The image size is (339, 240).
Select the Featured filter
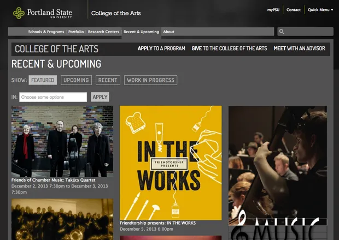coord(43,80)
